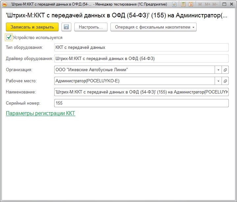Expand the Рабочее место dropdown list

click(219, 81)
